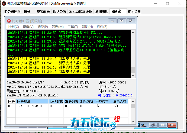Click the log console scroll-up arrow

pyautogui.click(x=133, y=33)
